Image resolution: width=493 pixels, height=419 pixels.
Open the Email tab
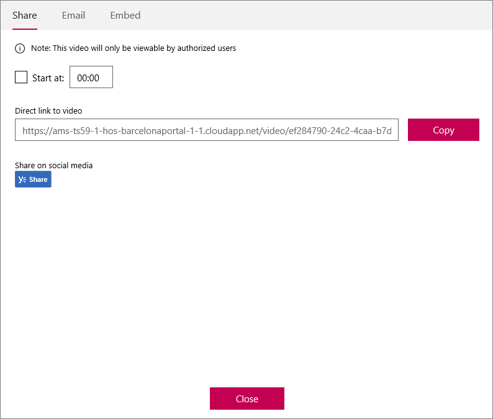tap(73, 16)
